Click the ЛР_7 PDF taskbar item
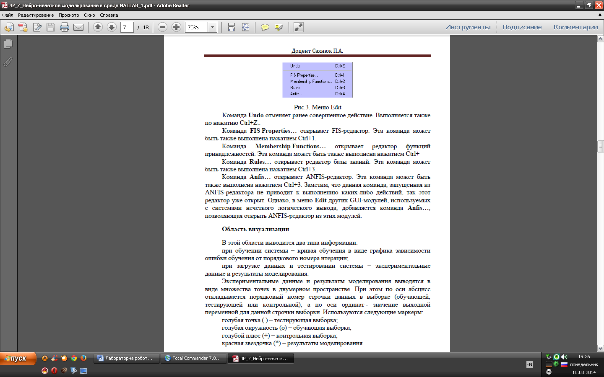 pyautogui.click(x=261, y=358)
